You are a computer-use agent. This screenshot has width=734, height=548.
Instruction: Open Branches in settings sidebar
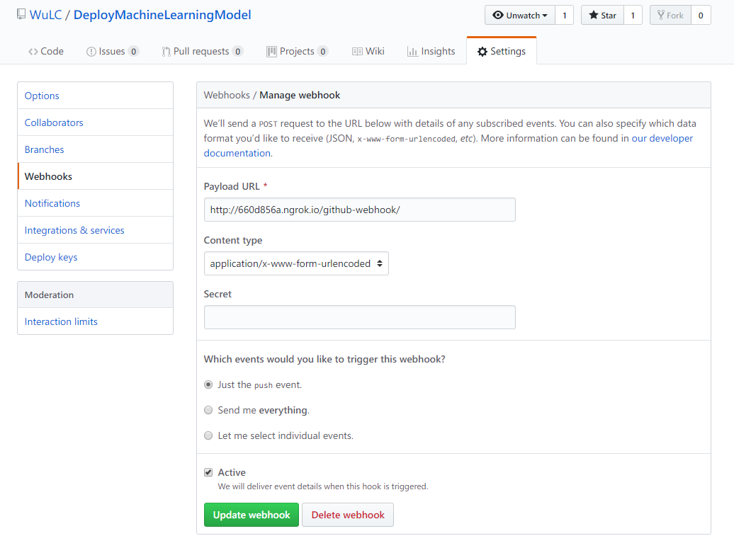click(95, 150)
